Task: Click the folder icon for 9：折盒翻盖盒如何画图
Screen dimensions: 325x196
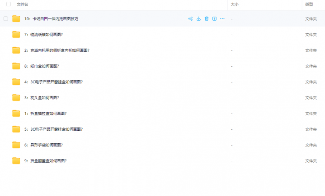Action: pyautogui.click(x=16, y=161)
